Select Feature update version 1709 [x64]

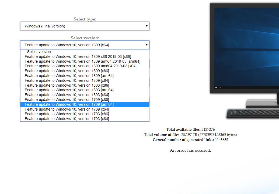click(85, 109)
